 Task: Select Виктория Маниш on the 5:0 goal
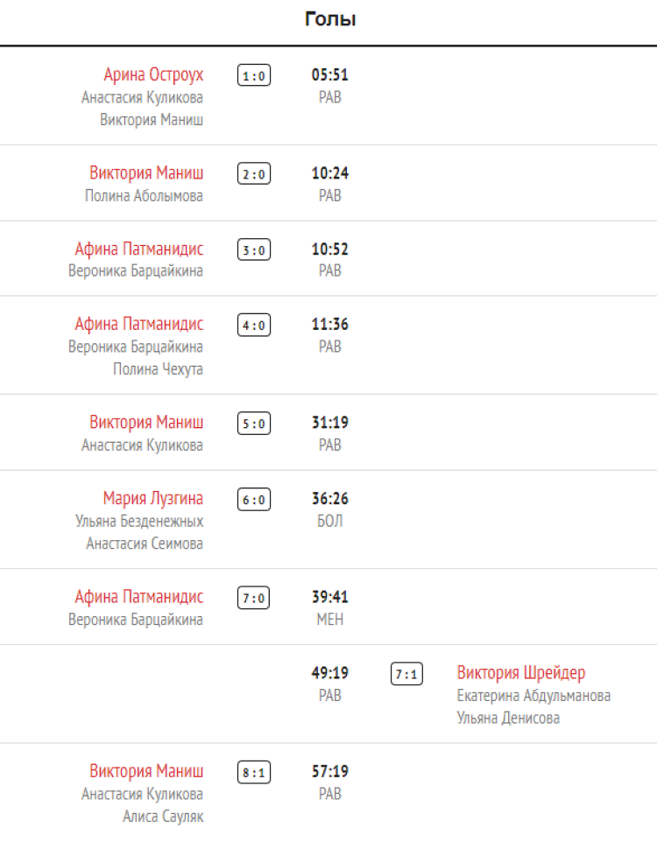coord(146,423)
